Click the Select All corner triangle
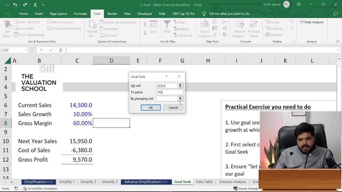This screenshot has height=192, width=342. (7, 60)
